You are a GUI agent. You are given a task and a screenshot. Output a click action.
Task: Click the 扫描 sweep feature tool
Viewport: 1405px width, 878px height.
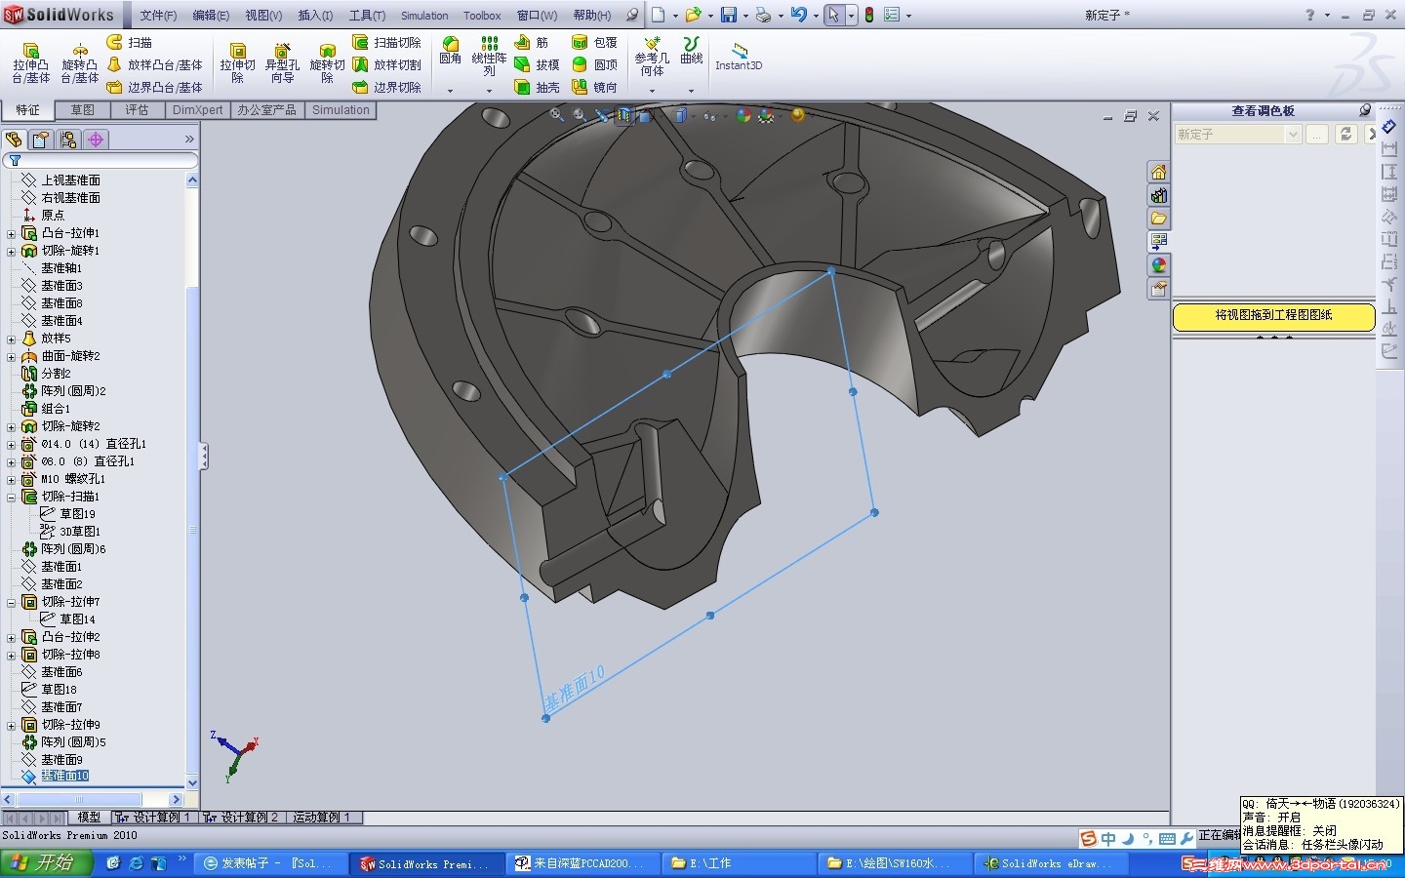click(x=129, y=42)
